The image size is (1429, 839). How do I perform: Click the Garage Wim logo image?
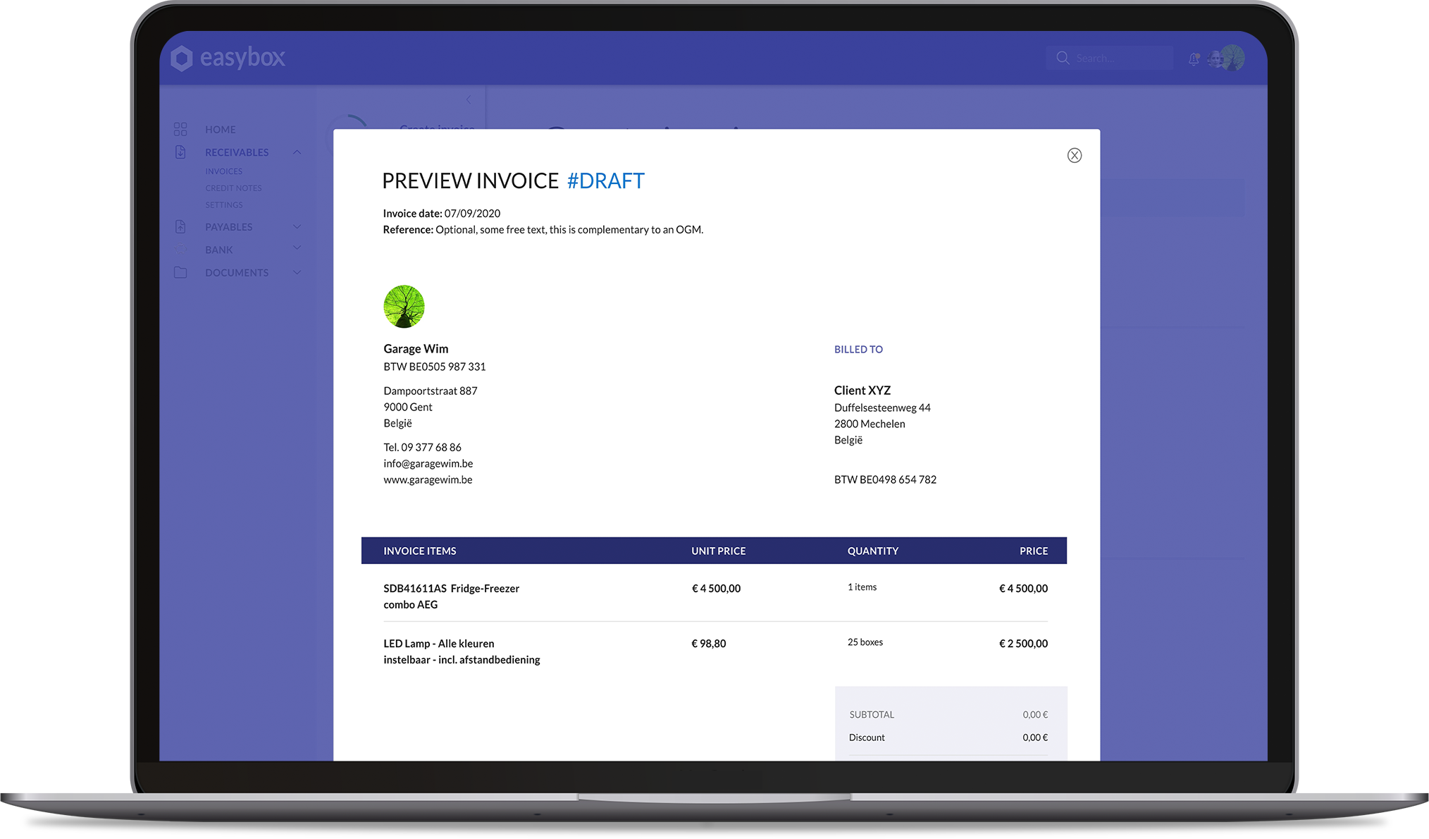click(404, 306)
